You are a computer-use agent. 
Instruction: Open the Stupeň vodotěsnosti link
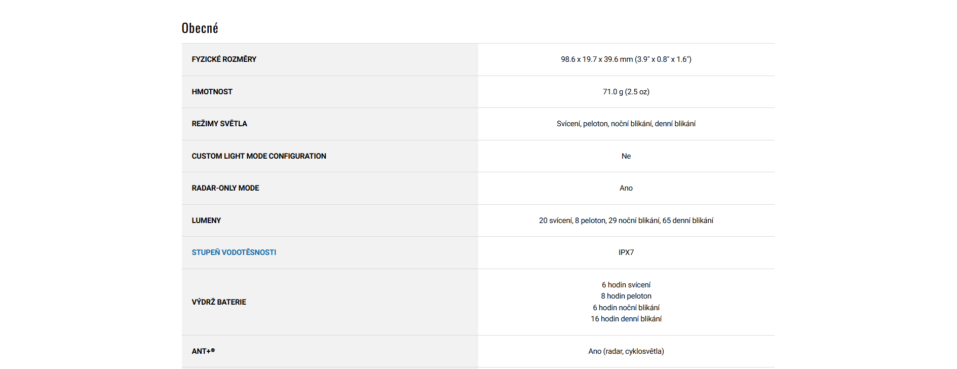(x=234, y=252)
